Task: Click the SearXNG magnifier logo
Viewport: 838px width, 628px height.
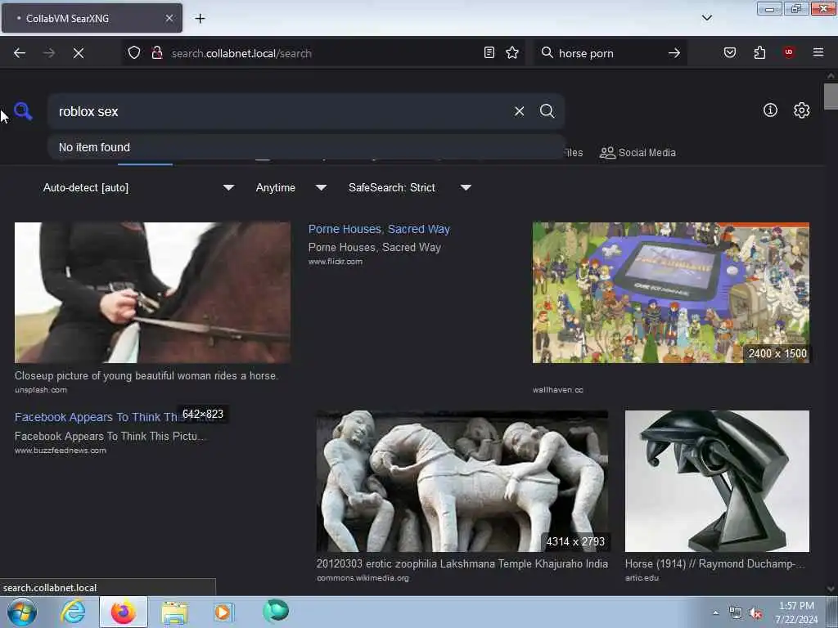Action: 23,111
